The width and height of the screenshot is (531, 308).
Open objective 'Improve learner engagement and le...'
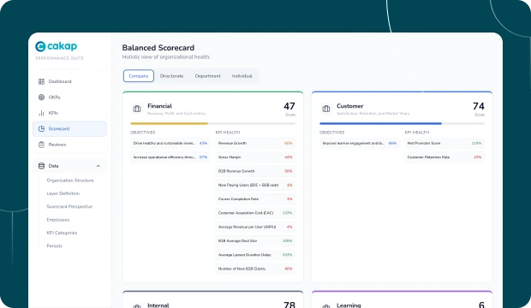pos(360,143)
